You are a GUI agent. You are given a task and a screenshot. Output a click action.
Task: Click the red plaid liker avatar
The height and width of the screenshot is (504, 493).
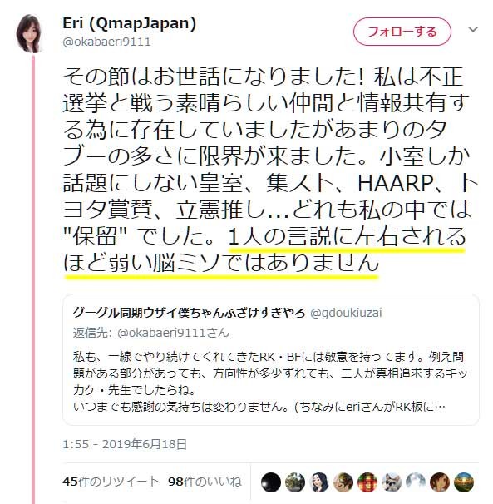click(367, 482)
